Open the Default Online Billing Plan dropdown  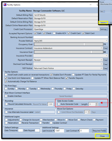tap(66, 22)
